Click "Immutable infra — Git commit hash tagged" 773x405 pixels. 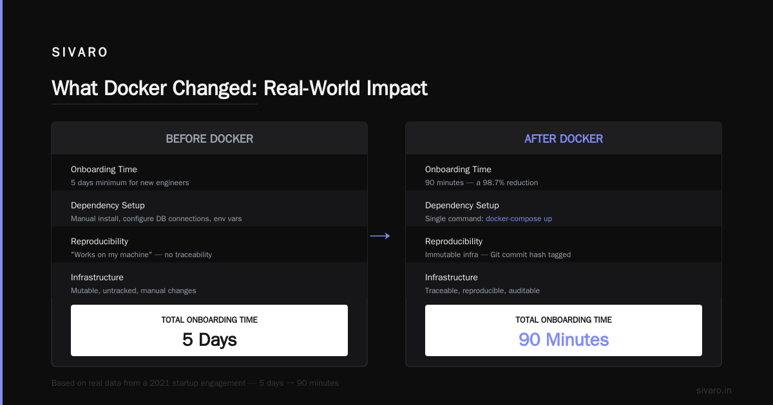click(498, 255)
